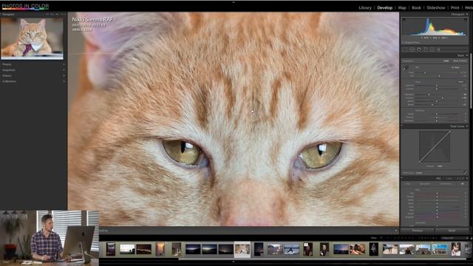This screenshot has height=266, width=473.
Task: Collapse the Basic panel
Action: 467,55
